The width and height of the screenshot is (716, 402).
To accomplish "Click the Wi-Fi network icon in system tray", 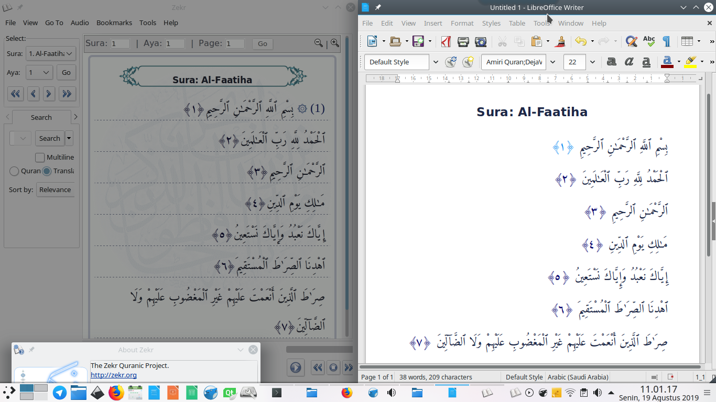I will click(570, 392).
